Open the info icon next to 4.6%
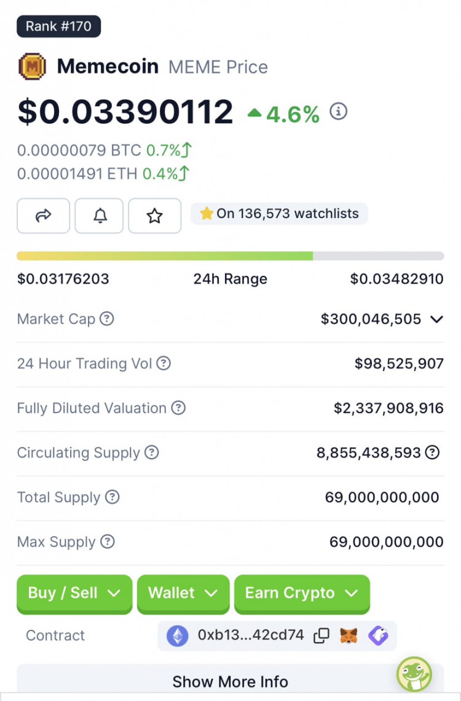This screenshot has height=701, width=461. click(338, 111)
